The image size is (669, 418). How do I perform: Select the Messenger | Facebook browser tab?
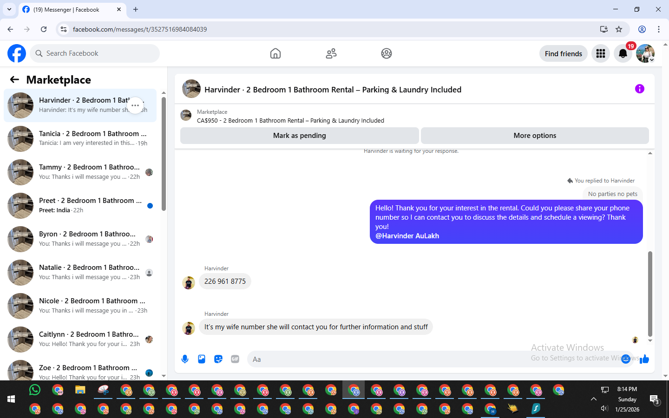pyautogui.click(x=72, y=9)
